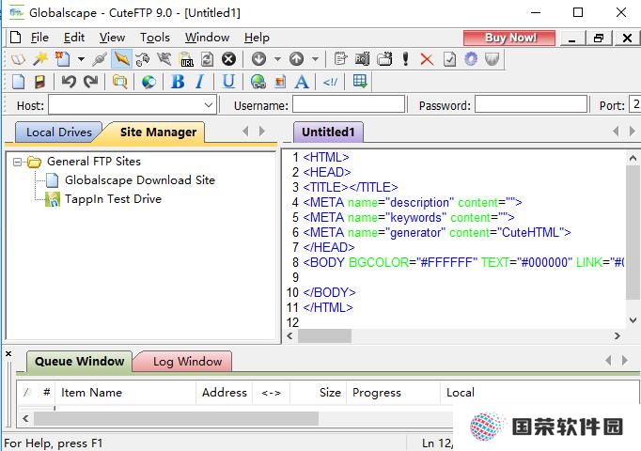Click the Insert table grid icon

click(x=360, y=82)
